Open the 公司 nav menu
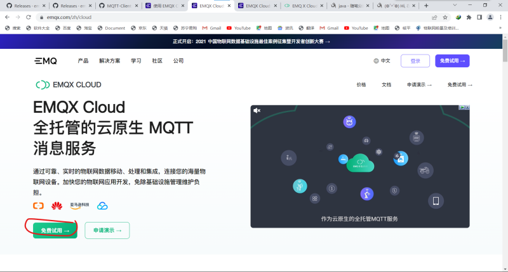508x272 pixels. tap(178, 61)
